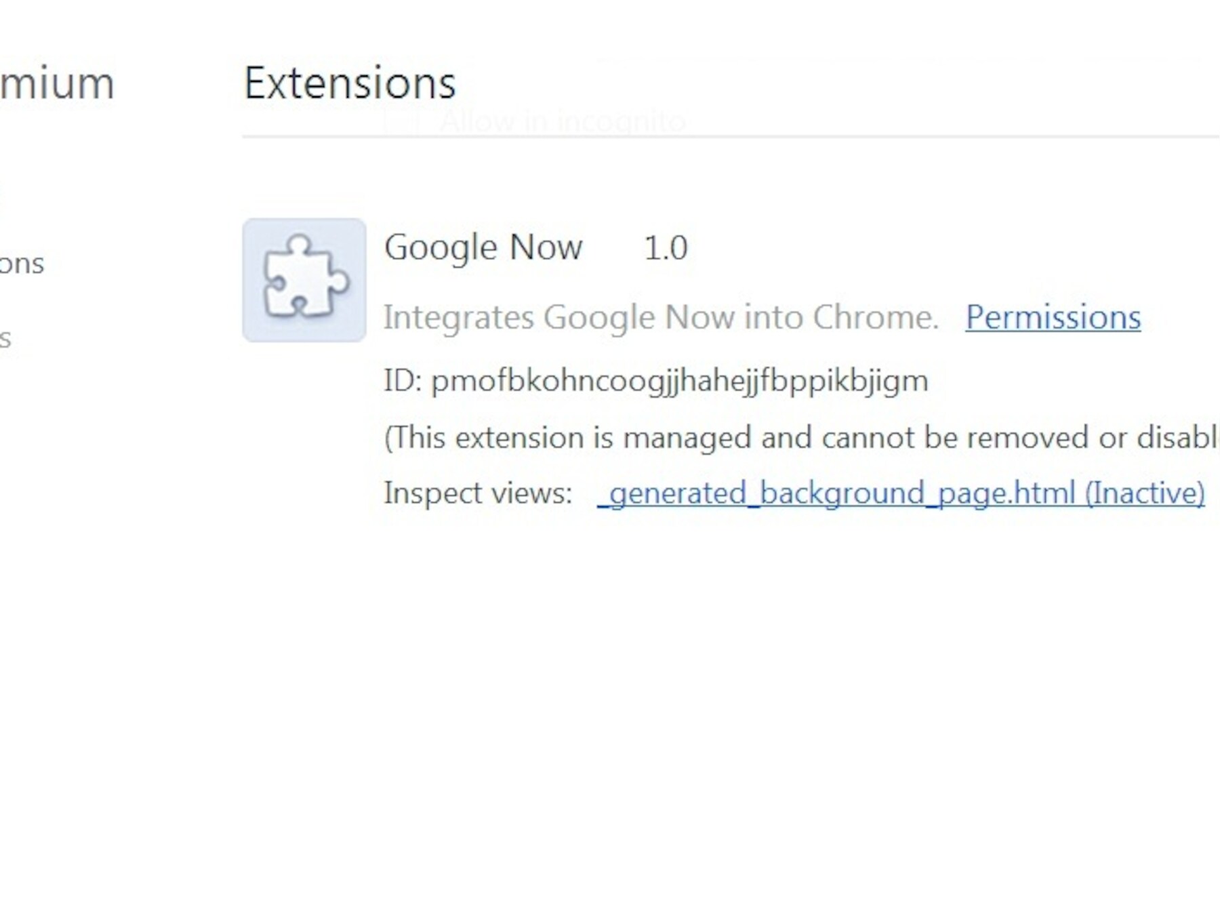Select the cut-off Extensions sidebar item

coord(22,264)
